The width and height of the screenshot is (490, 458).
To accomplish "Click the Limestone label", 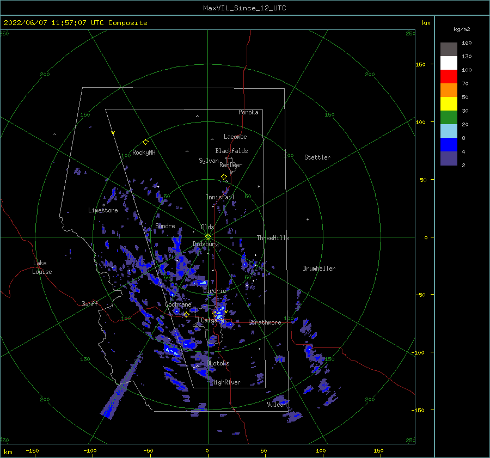I will (x=103, y=210).
